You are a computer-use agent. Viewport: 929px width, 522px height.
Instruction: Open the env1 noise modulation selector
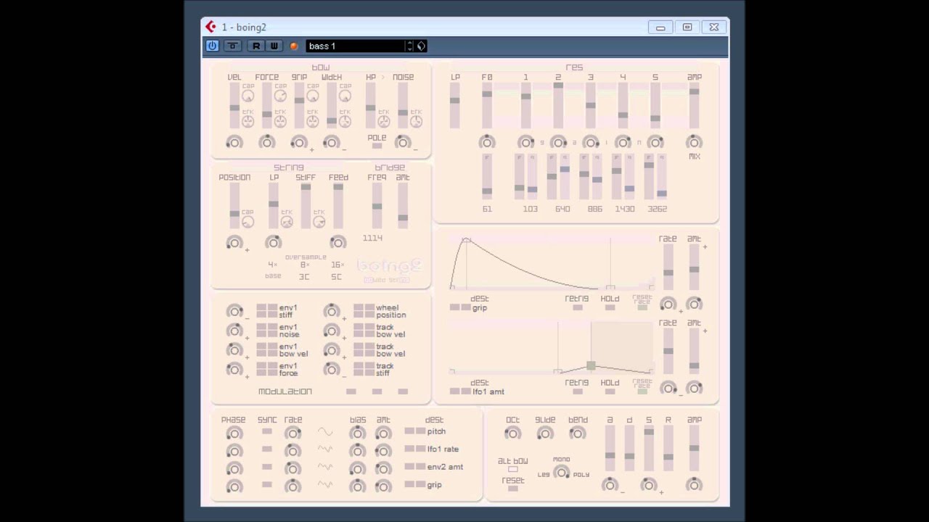[x=277, y=331]
